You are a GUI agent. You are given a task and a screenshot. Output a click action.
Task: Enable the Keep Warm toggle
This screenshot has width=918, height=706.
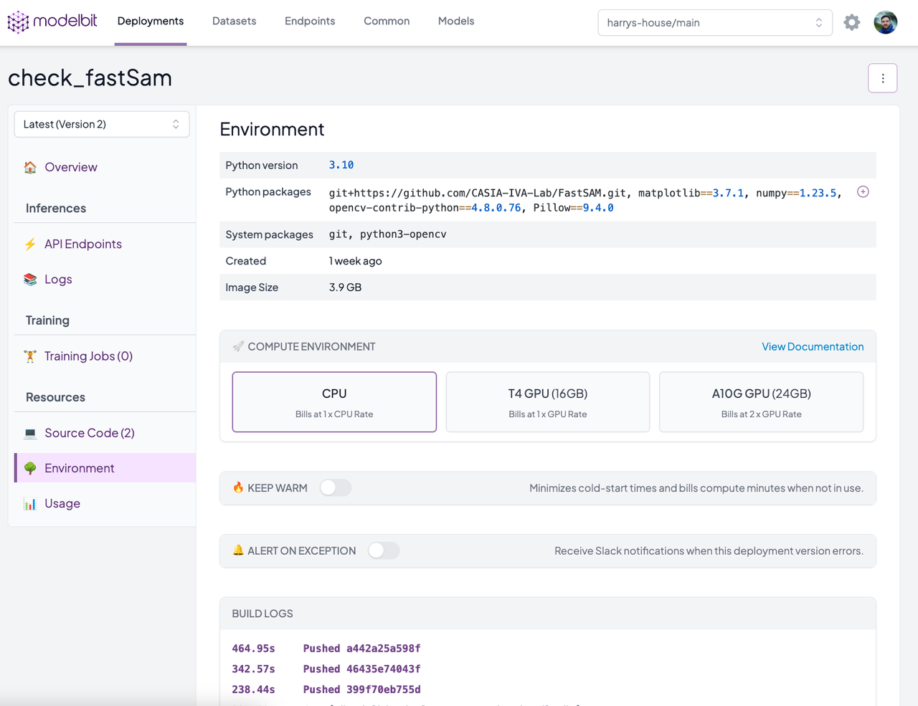[x=335, y=487]
